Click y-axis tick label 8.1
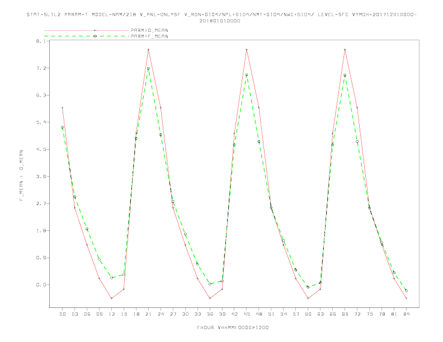Screen dimensions: 443x342 (40, 41)
